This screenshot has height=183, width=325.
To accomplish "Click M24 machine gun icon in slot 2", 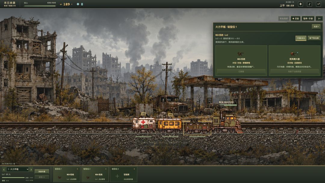I will [x=88, y=177].
